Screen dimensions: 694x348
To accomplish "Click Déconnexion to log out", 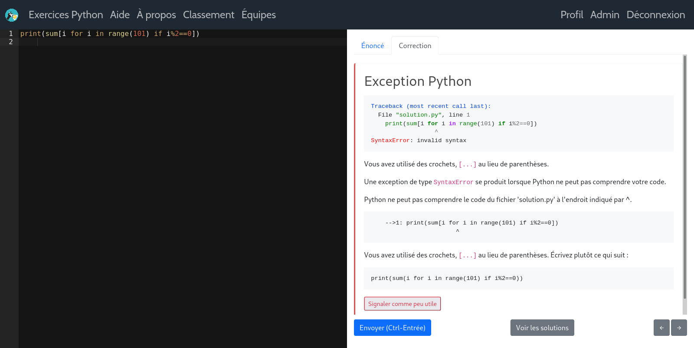I will coord(656,15).
